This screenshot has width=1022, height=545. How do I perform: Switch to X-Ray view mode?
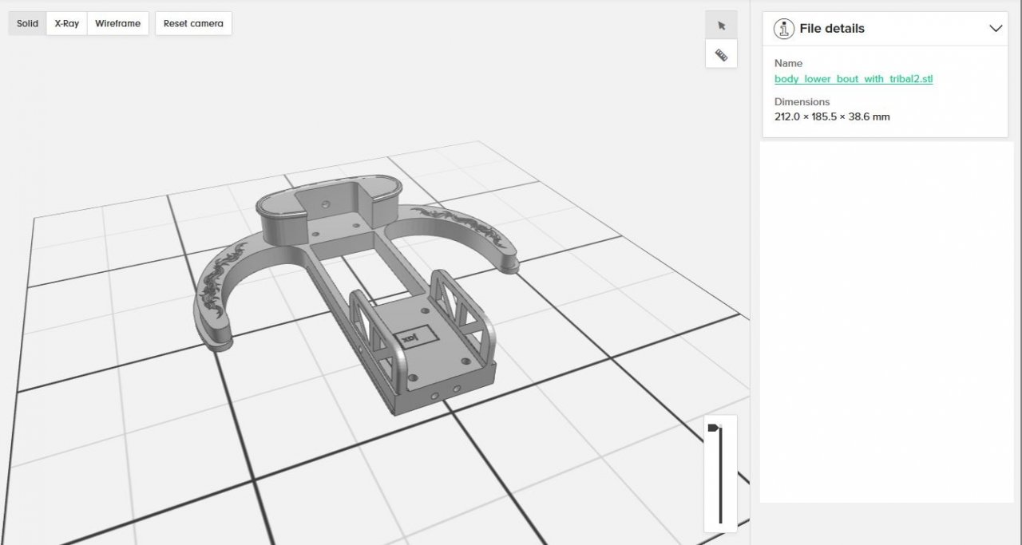(x=66, y=23)
